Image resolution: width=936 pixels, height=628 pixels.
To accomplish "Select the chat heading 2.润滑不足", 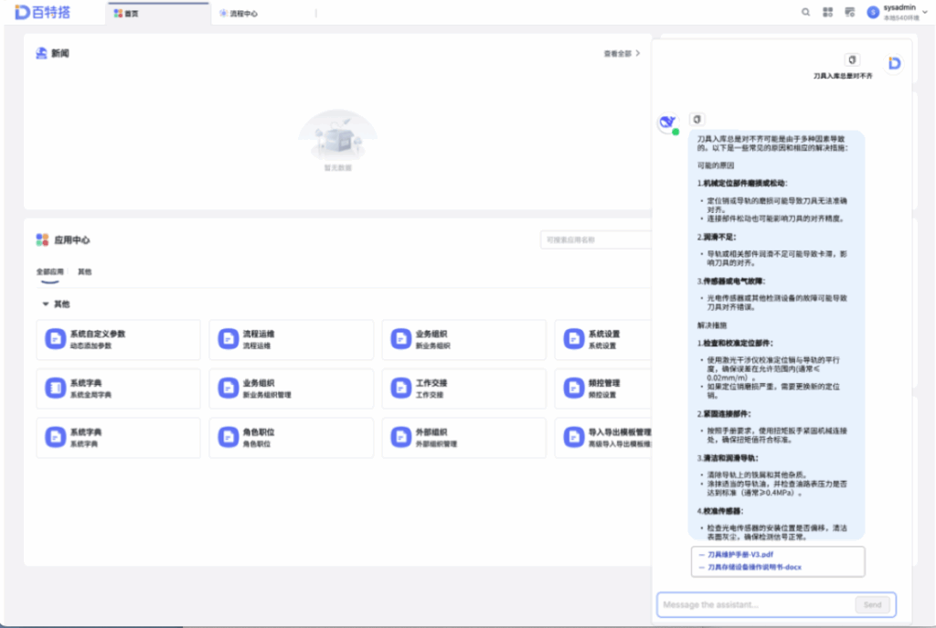I will 717,237.
